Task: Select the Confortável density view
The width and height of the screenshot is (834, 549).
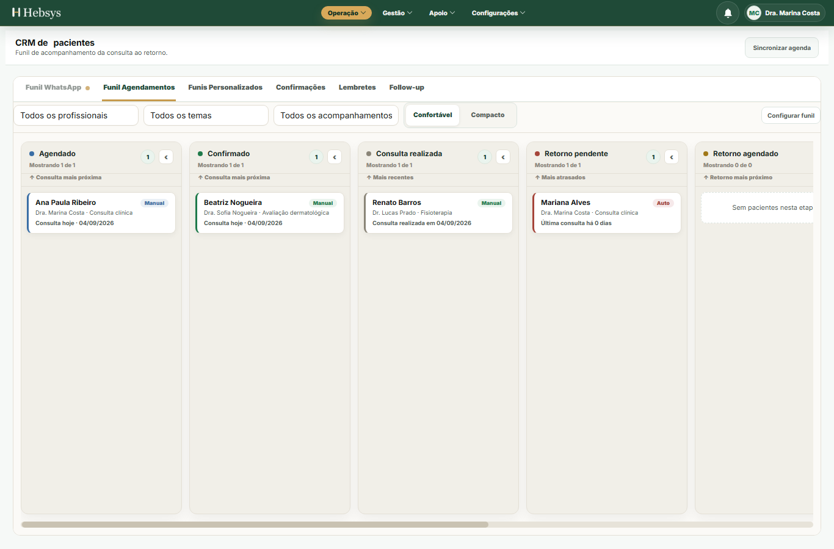Action: [433, 115]
